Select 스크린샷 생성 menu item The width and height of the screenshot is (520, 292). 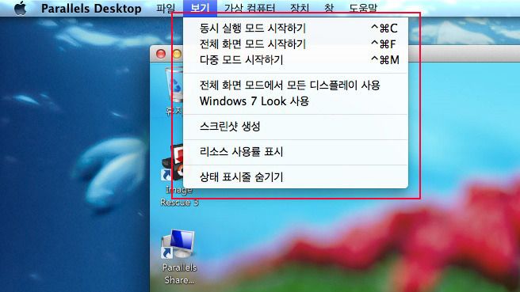pyautogui.click(x=296, y=127)
